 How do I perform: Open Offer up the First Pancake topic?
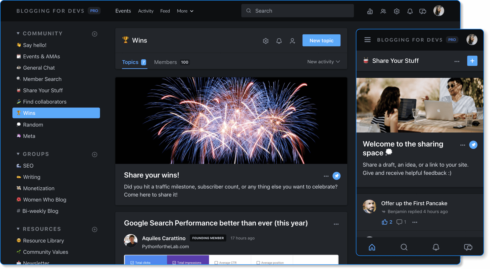point(414,203)
